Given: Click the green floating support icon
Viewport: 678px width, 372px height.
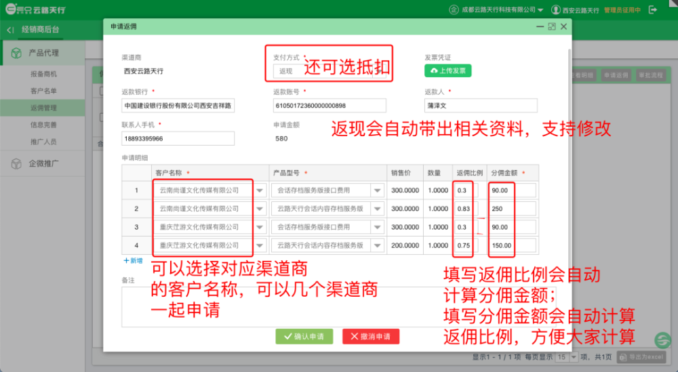Looking at the screenshot, I should click(663, 340).
